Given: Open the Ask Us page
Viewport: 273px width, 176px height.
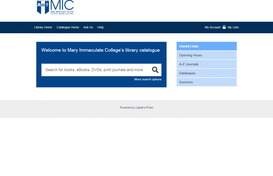Looking at the screenshot, I should pyautogui.click(x=88, y=27).
